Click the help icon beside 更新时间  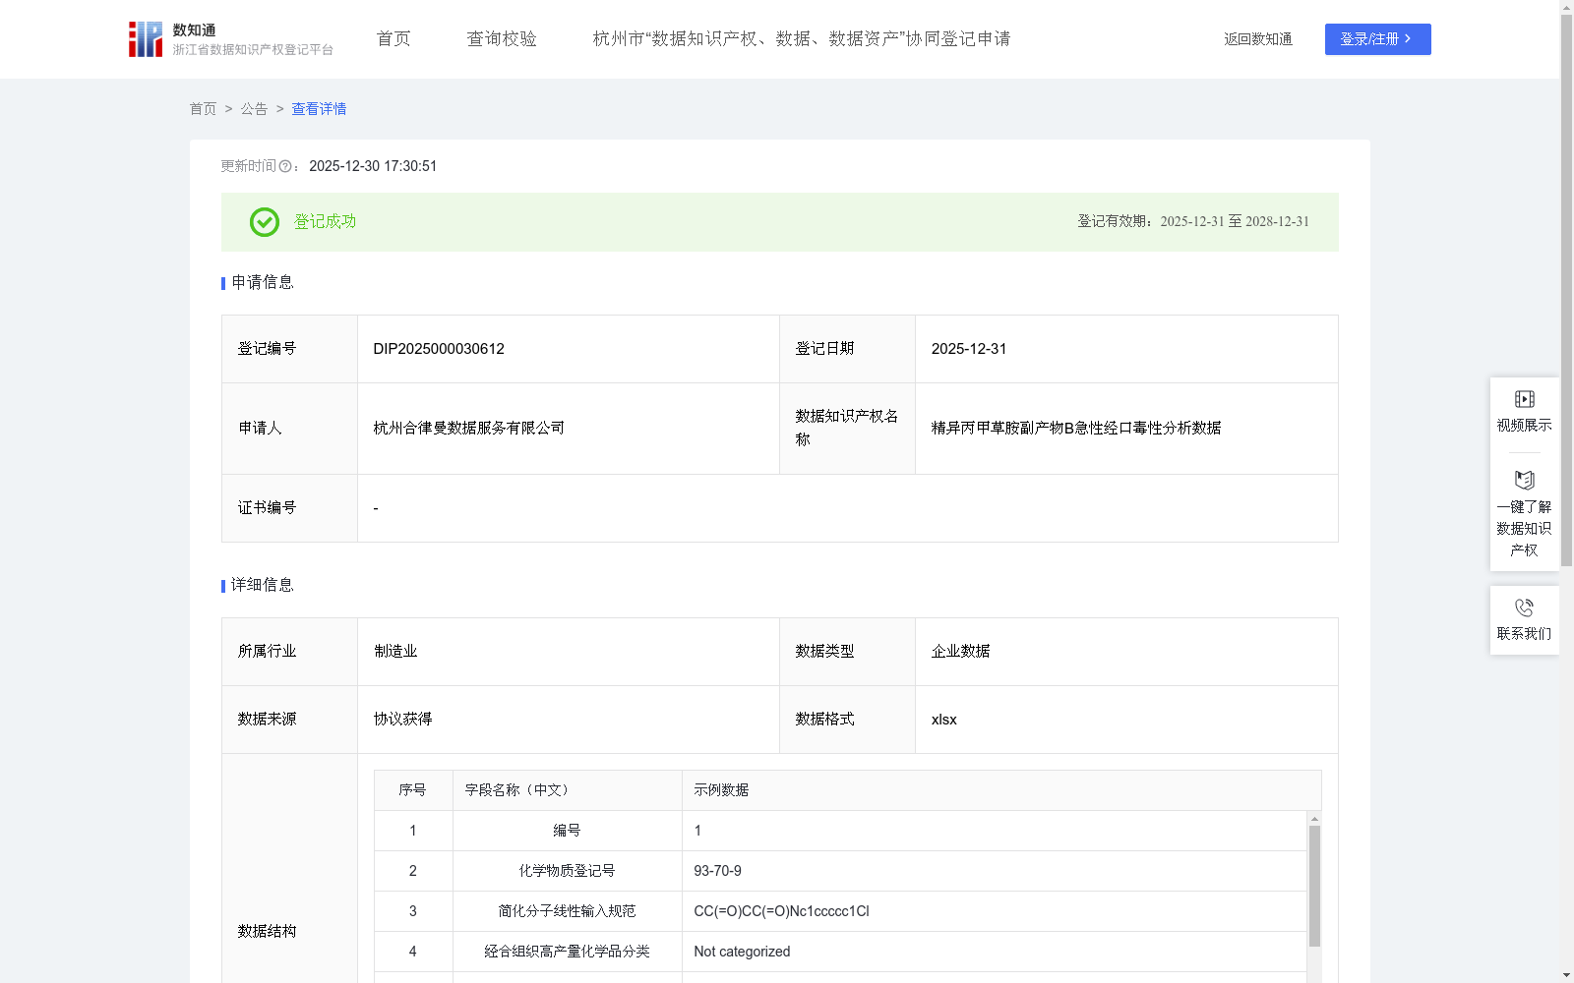[x=285, y=167]
